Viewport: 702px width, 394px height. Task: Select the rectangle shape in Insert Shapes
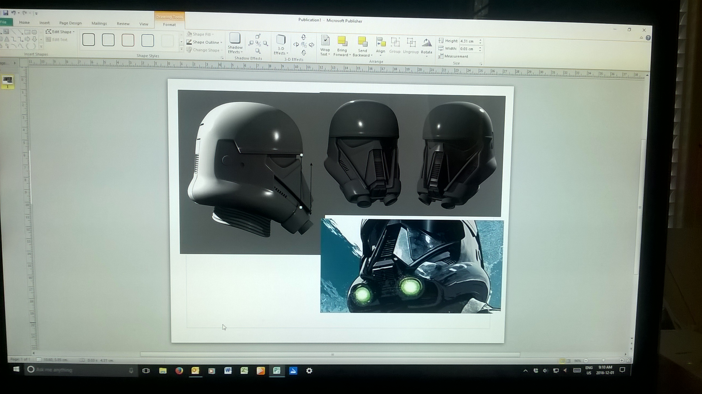pos(27,32)
